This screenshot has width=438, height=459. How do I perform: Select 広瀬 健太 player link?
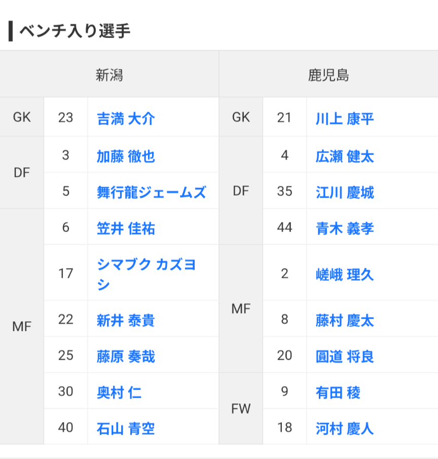[x=345, y=156]
